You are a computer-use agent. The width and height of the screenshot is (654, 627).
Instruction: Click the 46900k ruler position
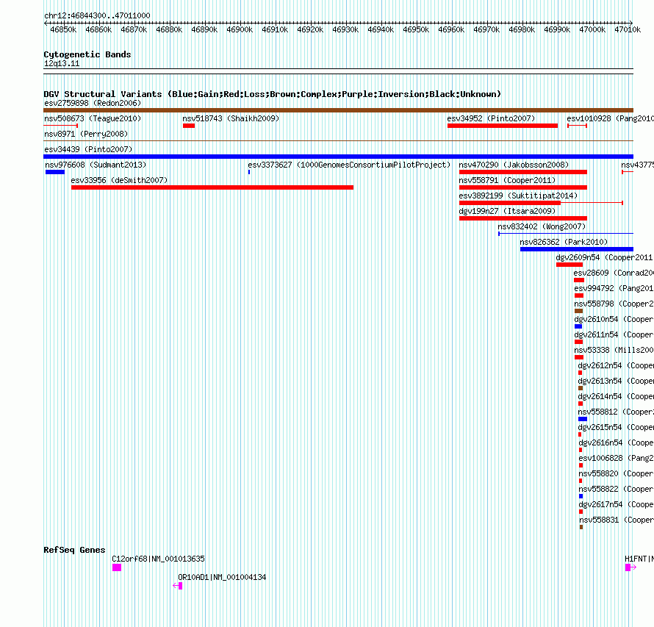pyautogui.click(x=240, y=29)
